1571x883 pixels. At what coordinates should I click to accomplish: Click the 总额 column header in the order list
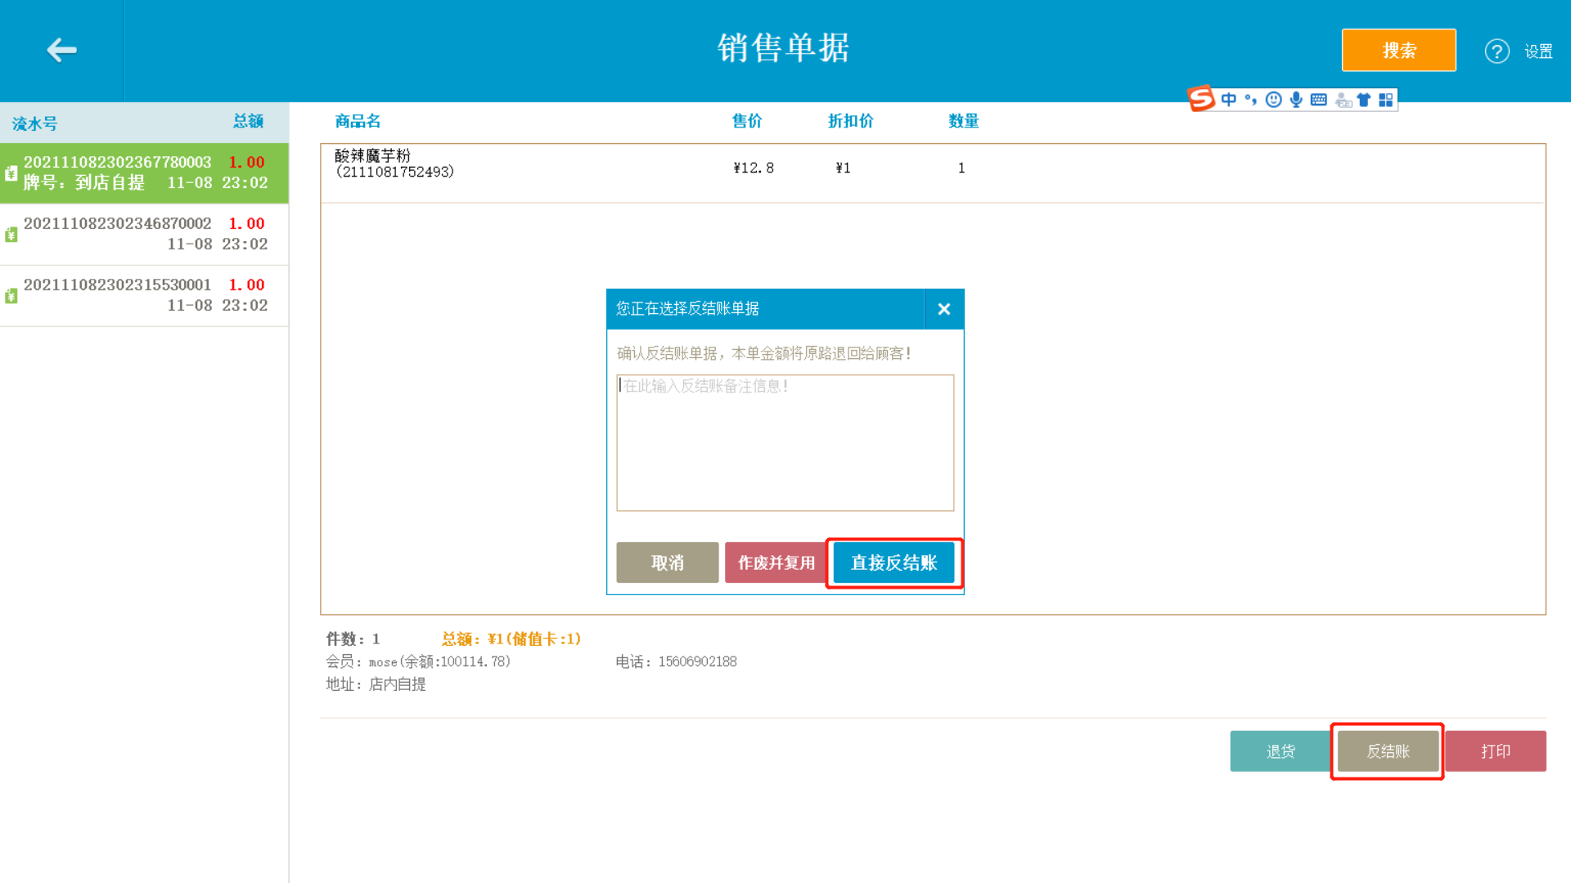pos(248,121)
